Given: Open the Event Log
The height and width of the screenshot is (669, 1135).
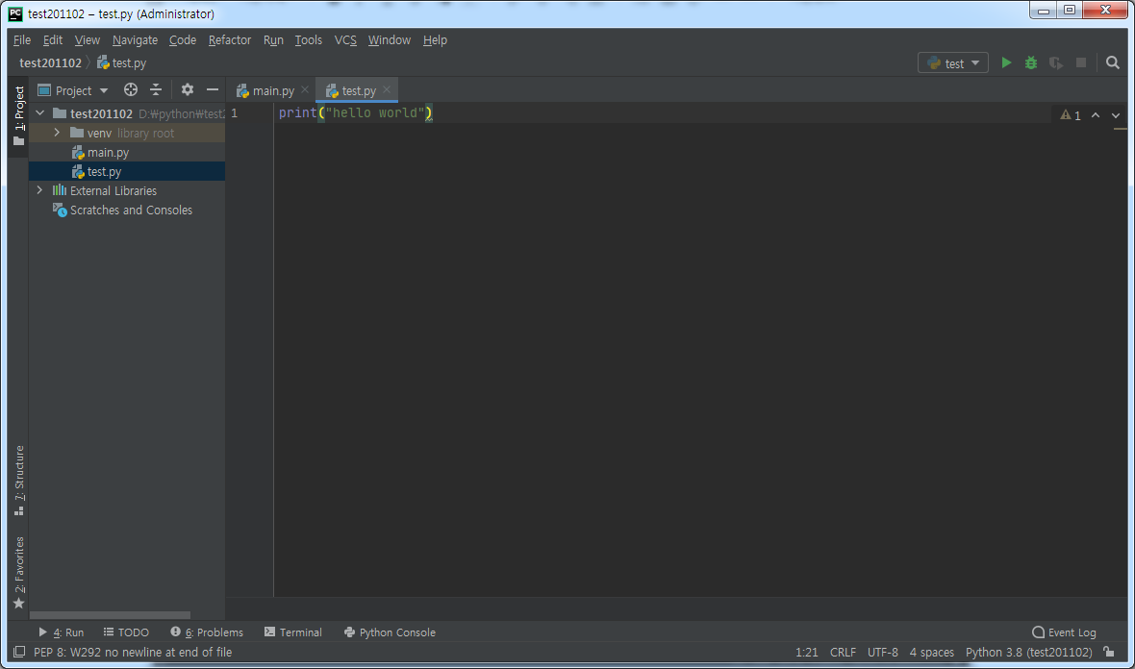Looking at the screenshot, I should tap(1063, 632).
